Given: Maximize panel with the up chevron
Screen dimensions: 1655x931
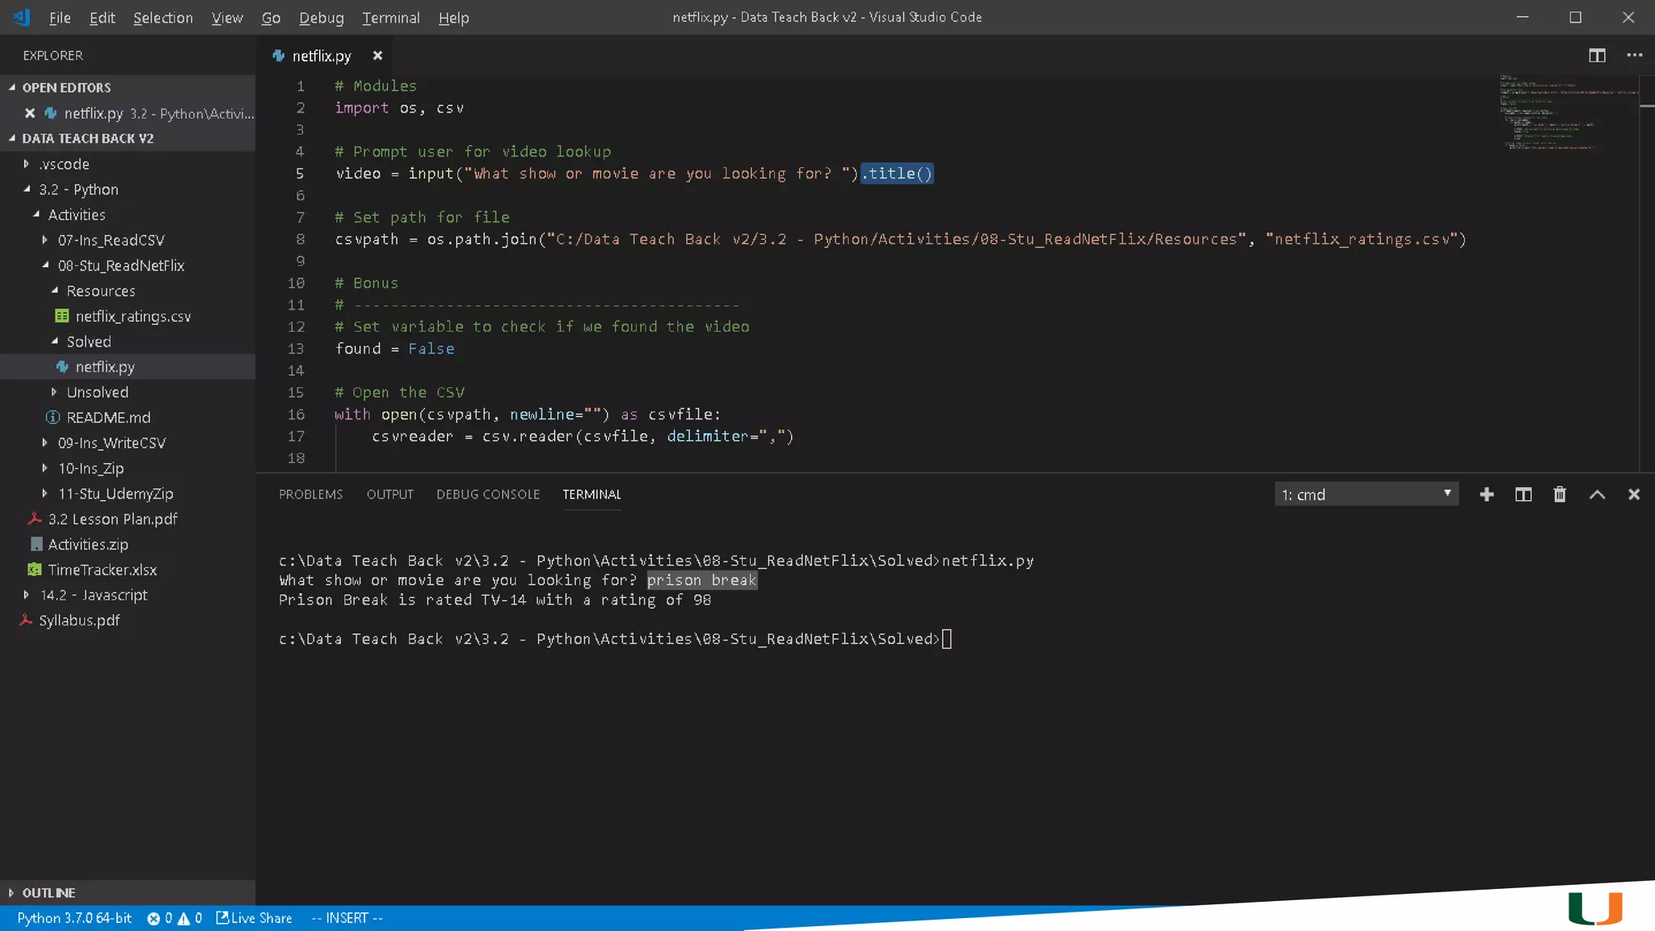Looking at the screenshot, I should coord(1597,495).
